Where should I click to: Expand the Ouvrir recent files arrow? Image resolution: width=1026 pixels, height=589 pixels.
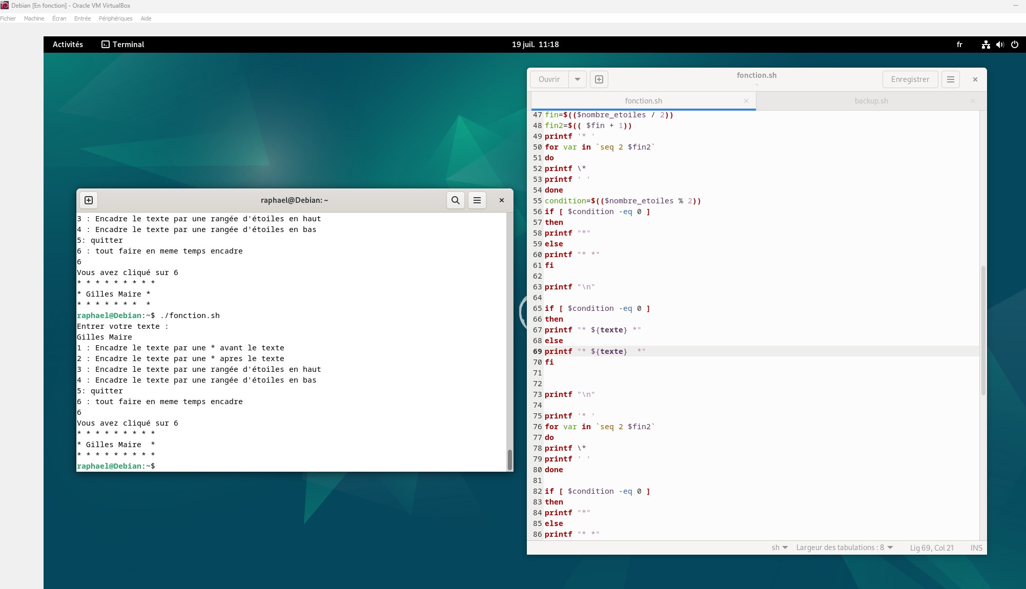coord(578,79)
